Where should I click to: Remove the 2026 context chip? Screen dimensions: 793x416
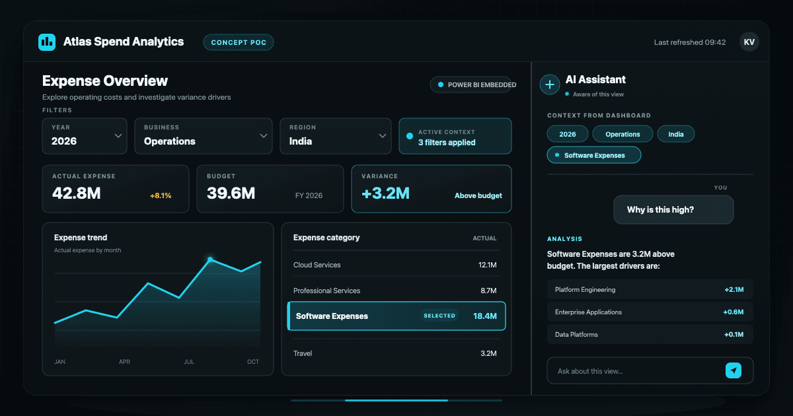pos(568,134)
